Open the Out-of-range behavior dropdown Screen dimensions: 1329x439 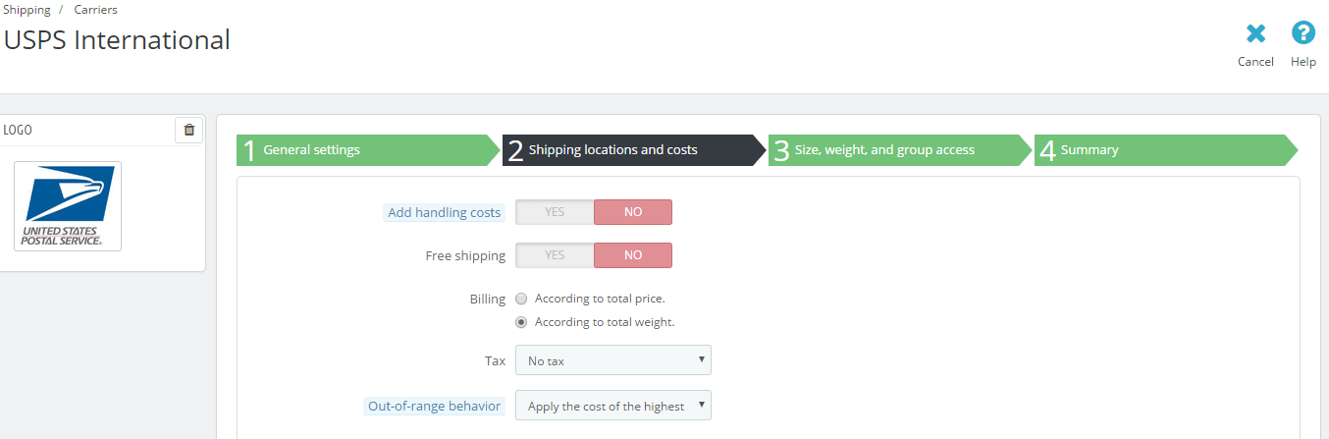612,406
